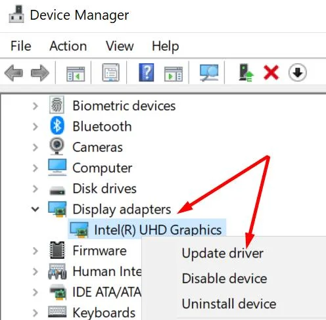Open the View menu

pos(120,46)
